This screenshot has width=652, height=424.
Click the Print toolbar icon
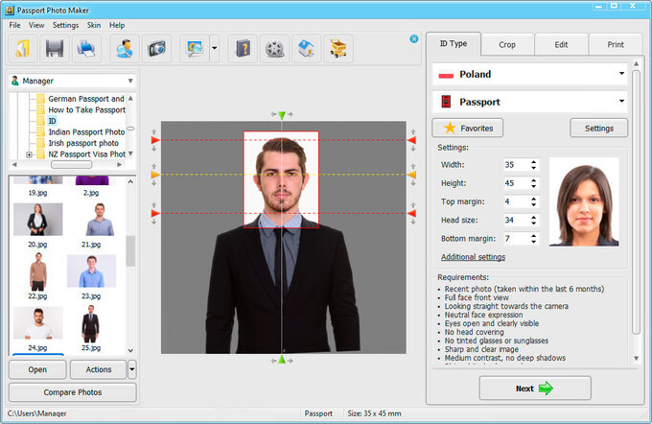86,49
